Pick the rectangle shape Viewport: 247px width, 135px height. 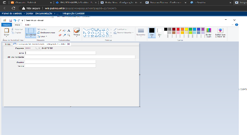point(96,29)
